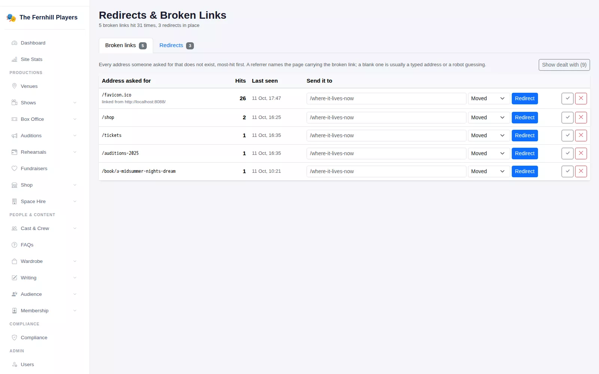
Task: Open Wardrobe in the sidebar
Action: pos(45,261)
